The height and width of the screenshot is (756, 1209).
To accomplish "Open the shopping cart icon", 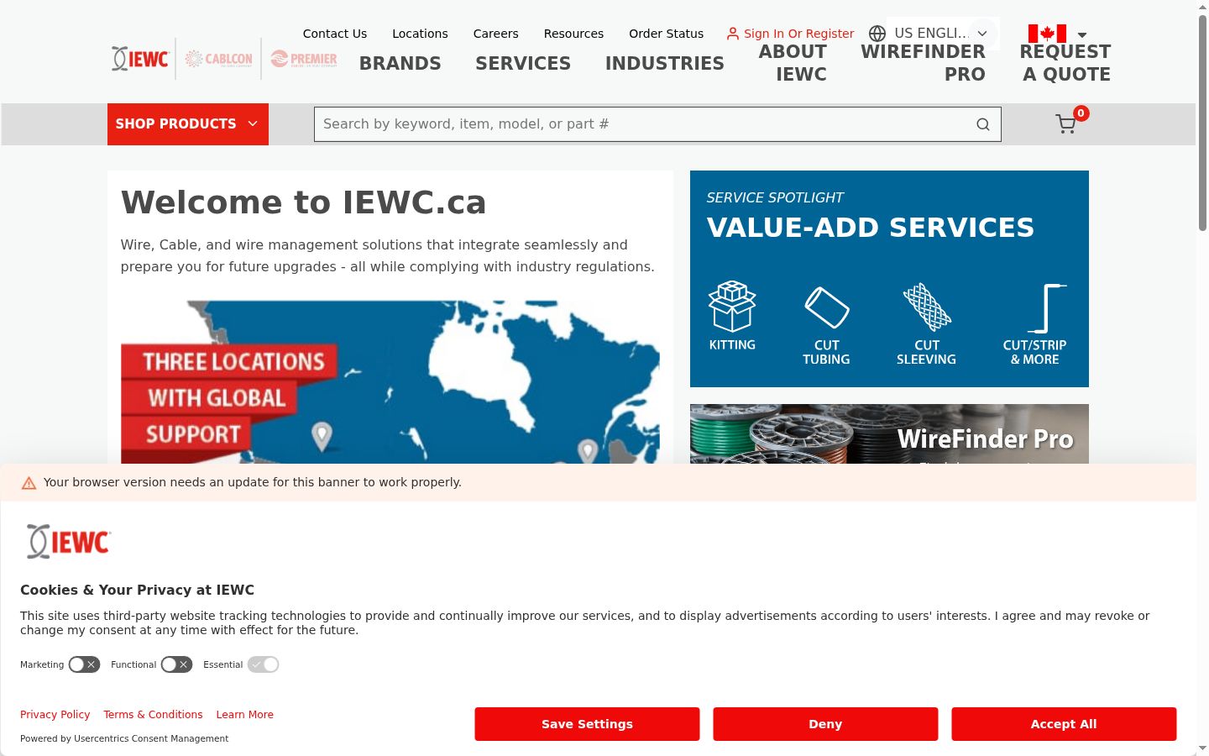I will pos(1066,124).
